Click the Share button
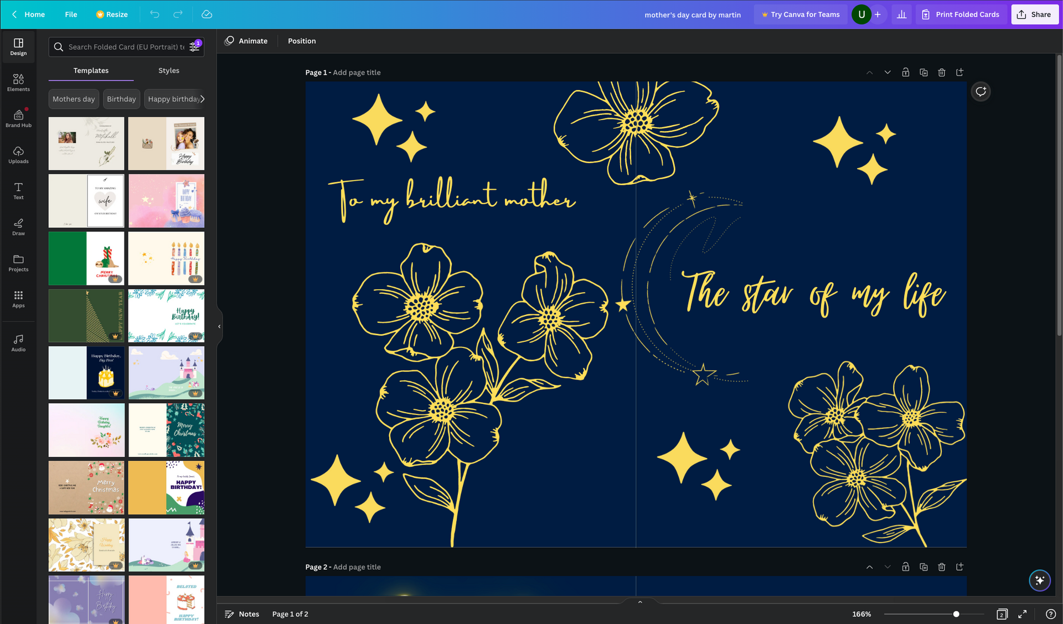This screenshot has height=624, width=1063. click(x=1034, y=14)
